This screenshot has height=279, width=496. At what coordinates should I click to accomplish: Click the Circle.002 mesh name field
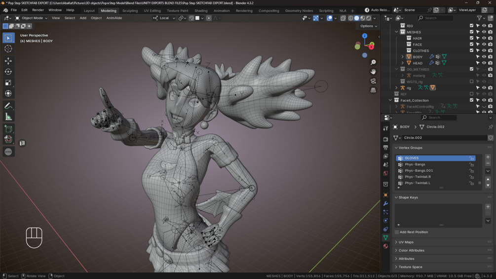pos(445,138)
